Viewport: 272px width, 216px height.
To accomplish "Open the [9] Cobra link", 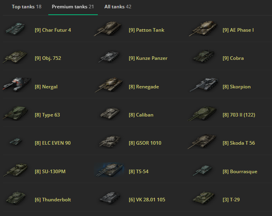I will point(233,58).
